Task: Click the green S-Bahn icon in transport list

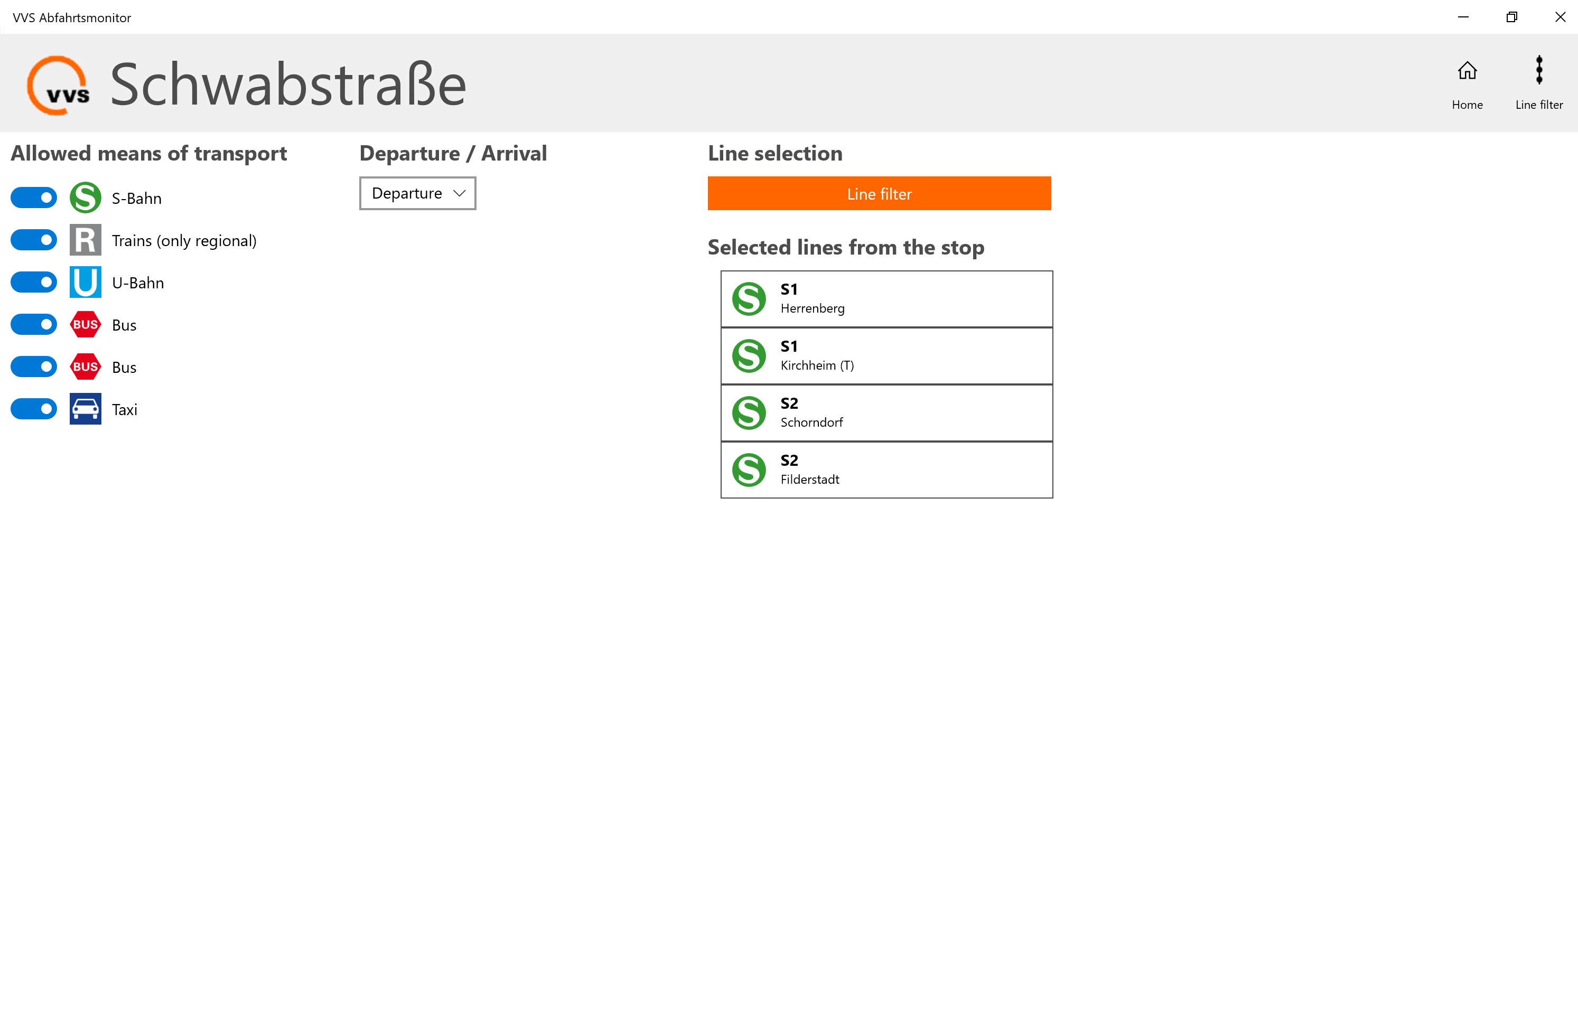Action: 85,198
